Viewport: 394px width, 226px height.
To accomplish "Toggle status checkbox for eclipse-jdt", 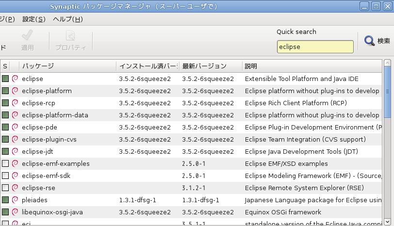I will (5, 151).
